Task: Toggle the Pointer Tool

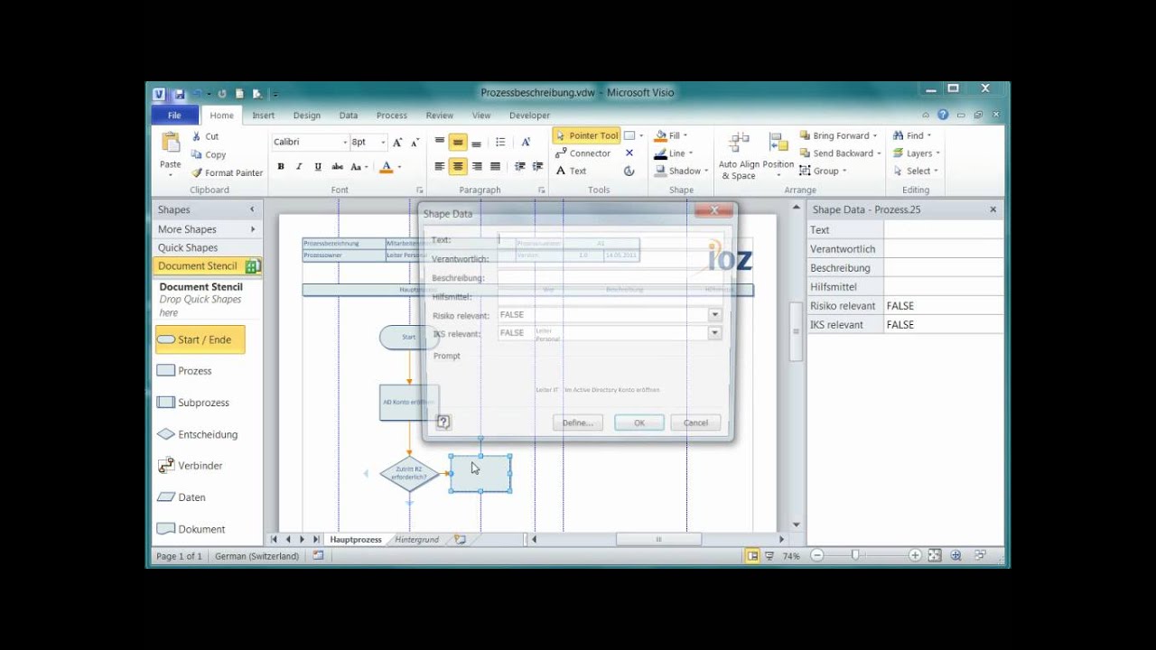Action: click(x=586, y=135)
